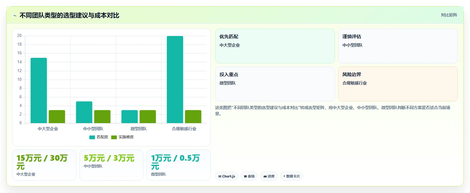Image resolution: width=470 pixels, height=193 pixels.
Task: Click the y-axis value 10
Action: click(x=19, y=80)
